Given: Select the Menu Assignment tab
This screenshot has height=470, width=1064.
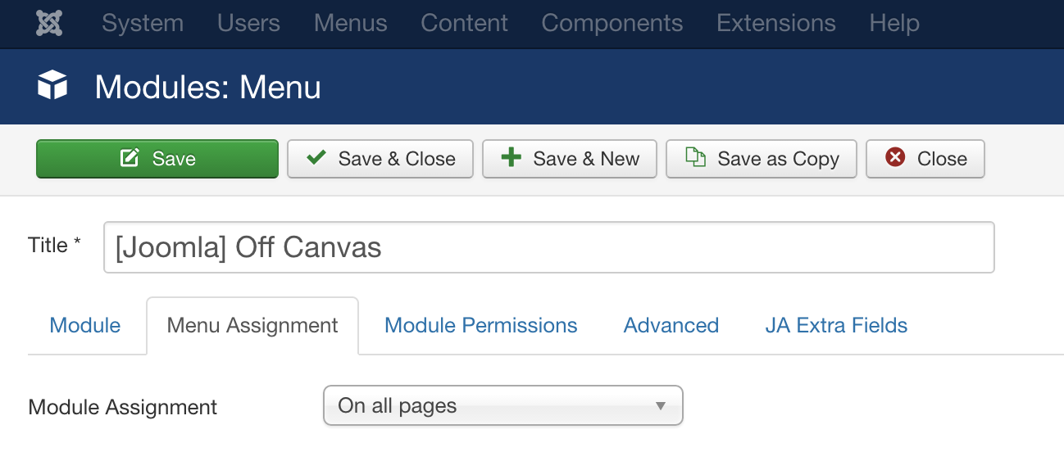Looking at the screenshot, I should pyautogui.click(x=252, y=325).
